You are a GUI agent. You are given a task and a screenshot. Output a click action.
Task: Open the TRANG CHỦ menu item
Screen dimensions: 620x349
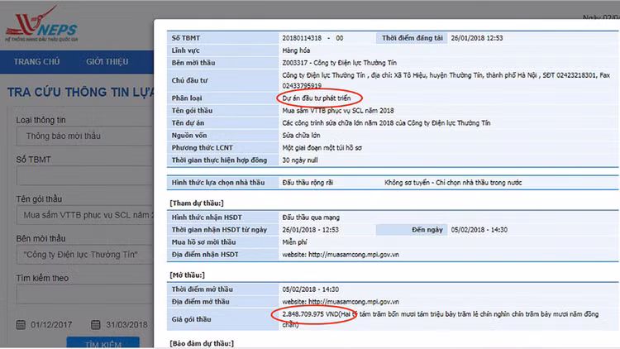37,62
